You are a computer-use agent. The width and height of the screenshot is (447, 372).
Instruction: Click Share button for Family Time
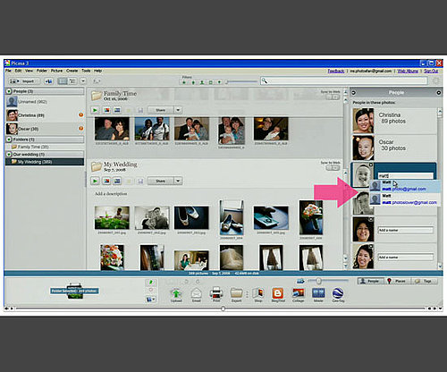(160, 110)
